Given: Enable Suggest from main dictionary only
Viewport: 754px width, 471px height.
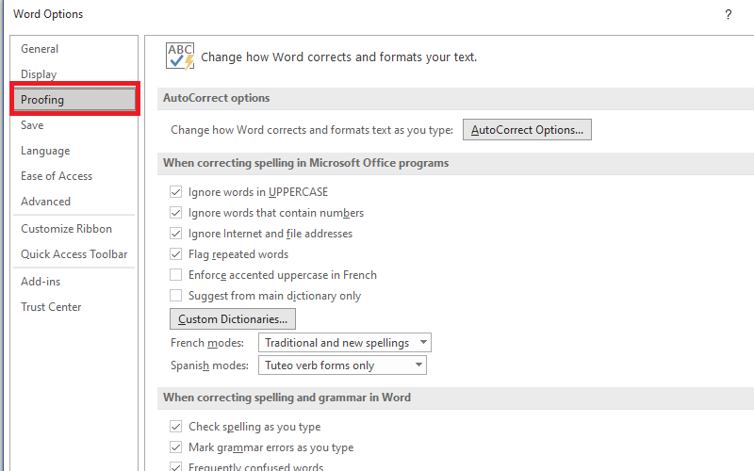Looking at the screenshot, I should (x=175, y=296).
